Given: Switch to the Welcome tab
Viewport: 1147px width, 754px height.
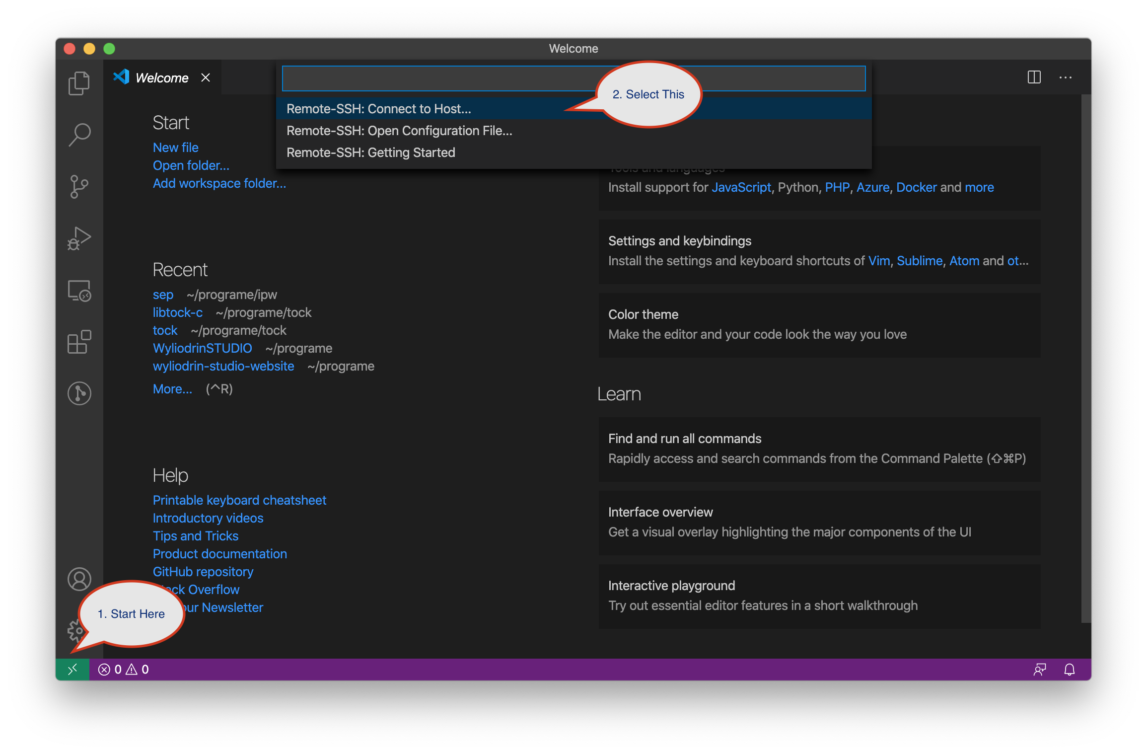Looking at the screenshot, I should tap(161, 77).
